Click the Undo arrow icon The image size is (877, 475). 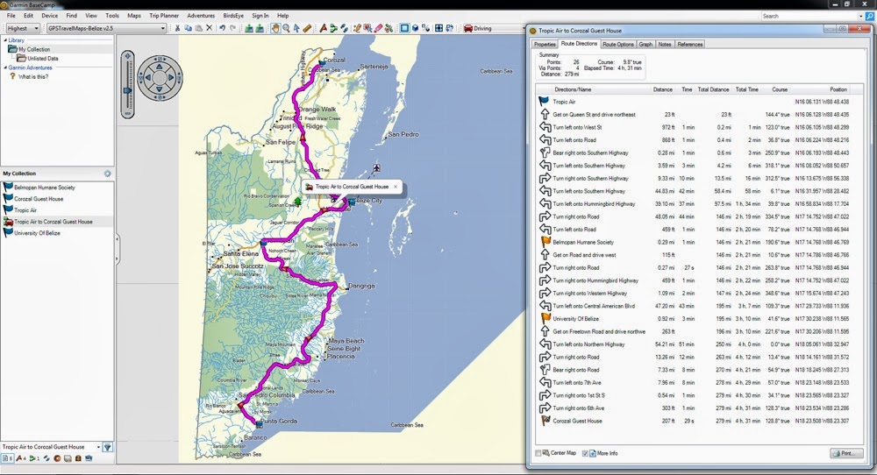tap(222, 28)
